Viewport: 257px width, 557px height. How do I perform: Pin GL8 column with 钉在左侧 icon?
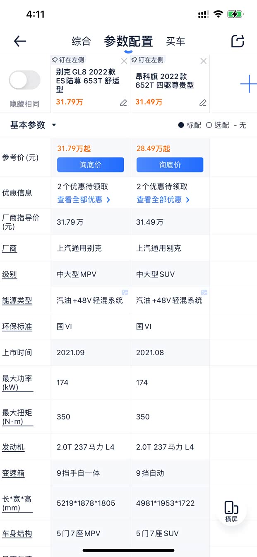tap(68, 60)
